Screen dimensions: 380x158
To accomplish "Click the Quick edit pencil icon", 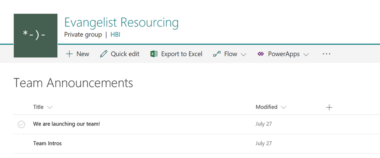I will [x=103, y=54].
